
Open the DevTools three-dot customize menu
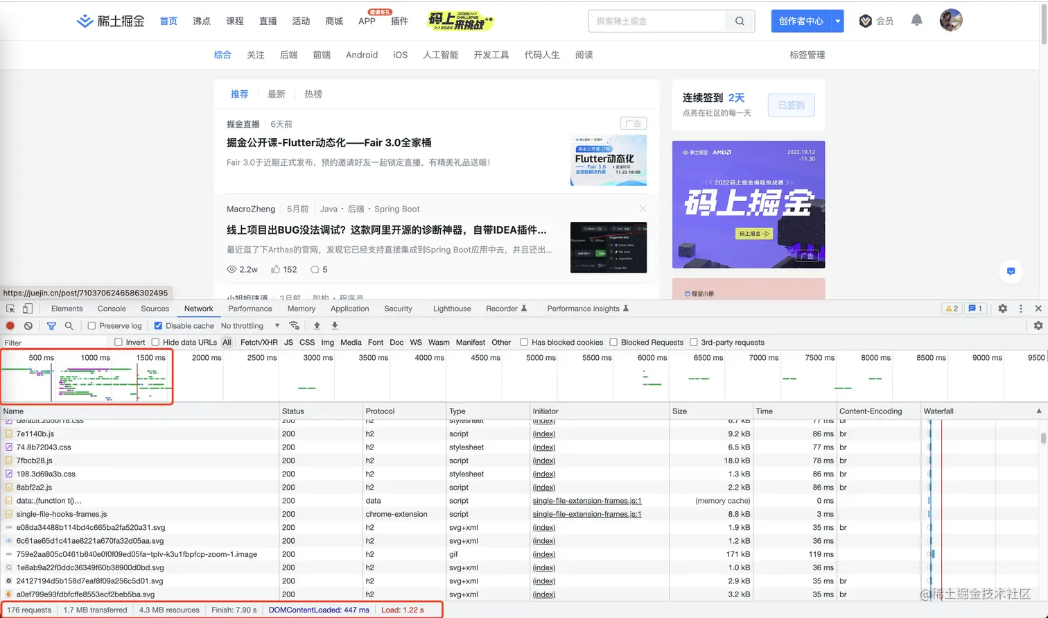tap(1021, 309)
